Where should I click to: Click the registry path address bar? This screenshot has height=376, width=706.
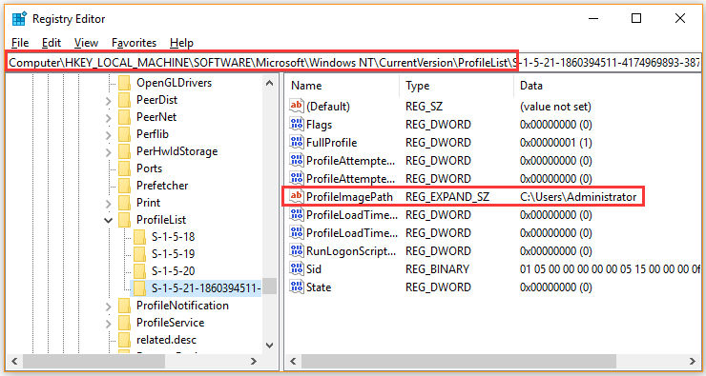353,63
